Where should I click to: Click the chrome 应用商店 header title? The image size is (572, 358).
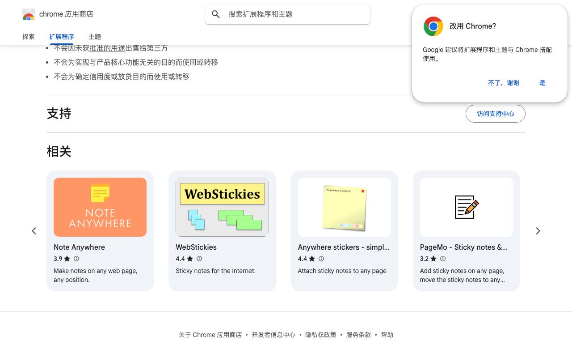(66, 14)
